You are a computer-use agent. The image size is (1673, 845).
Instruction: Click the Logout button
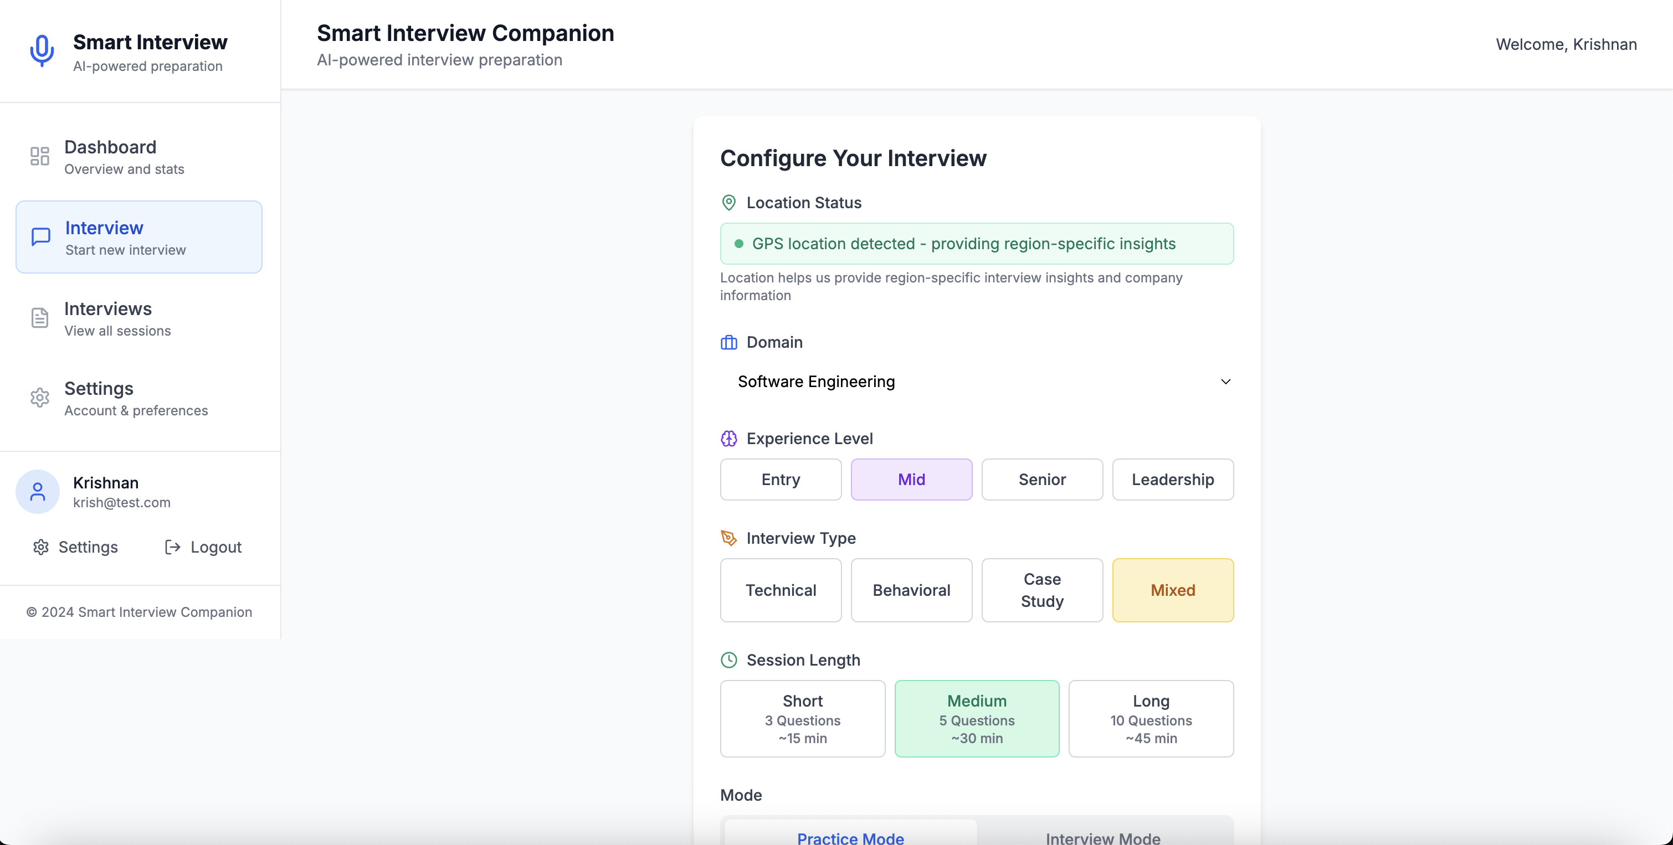(203, 547)
